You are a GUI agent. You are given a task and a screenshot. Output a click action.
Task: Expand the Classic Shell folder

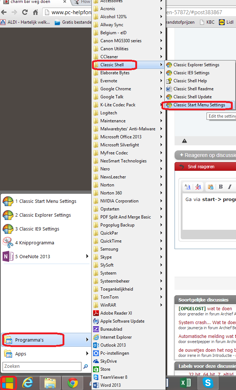coord(128,65)
